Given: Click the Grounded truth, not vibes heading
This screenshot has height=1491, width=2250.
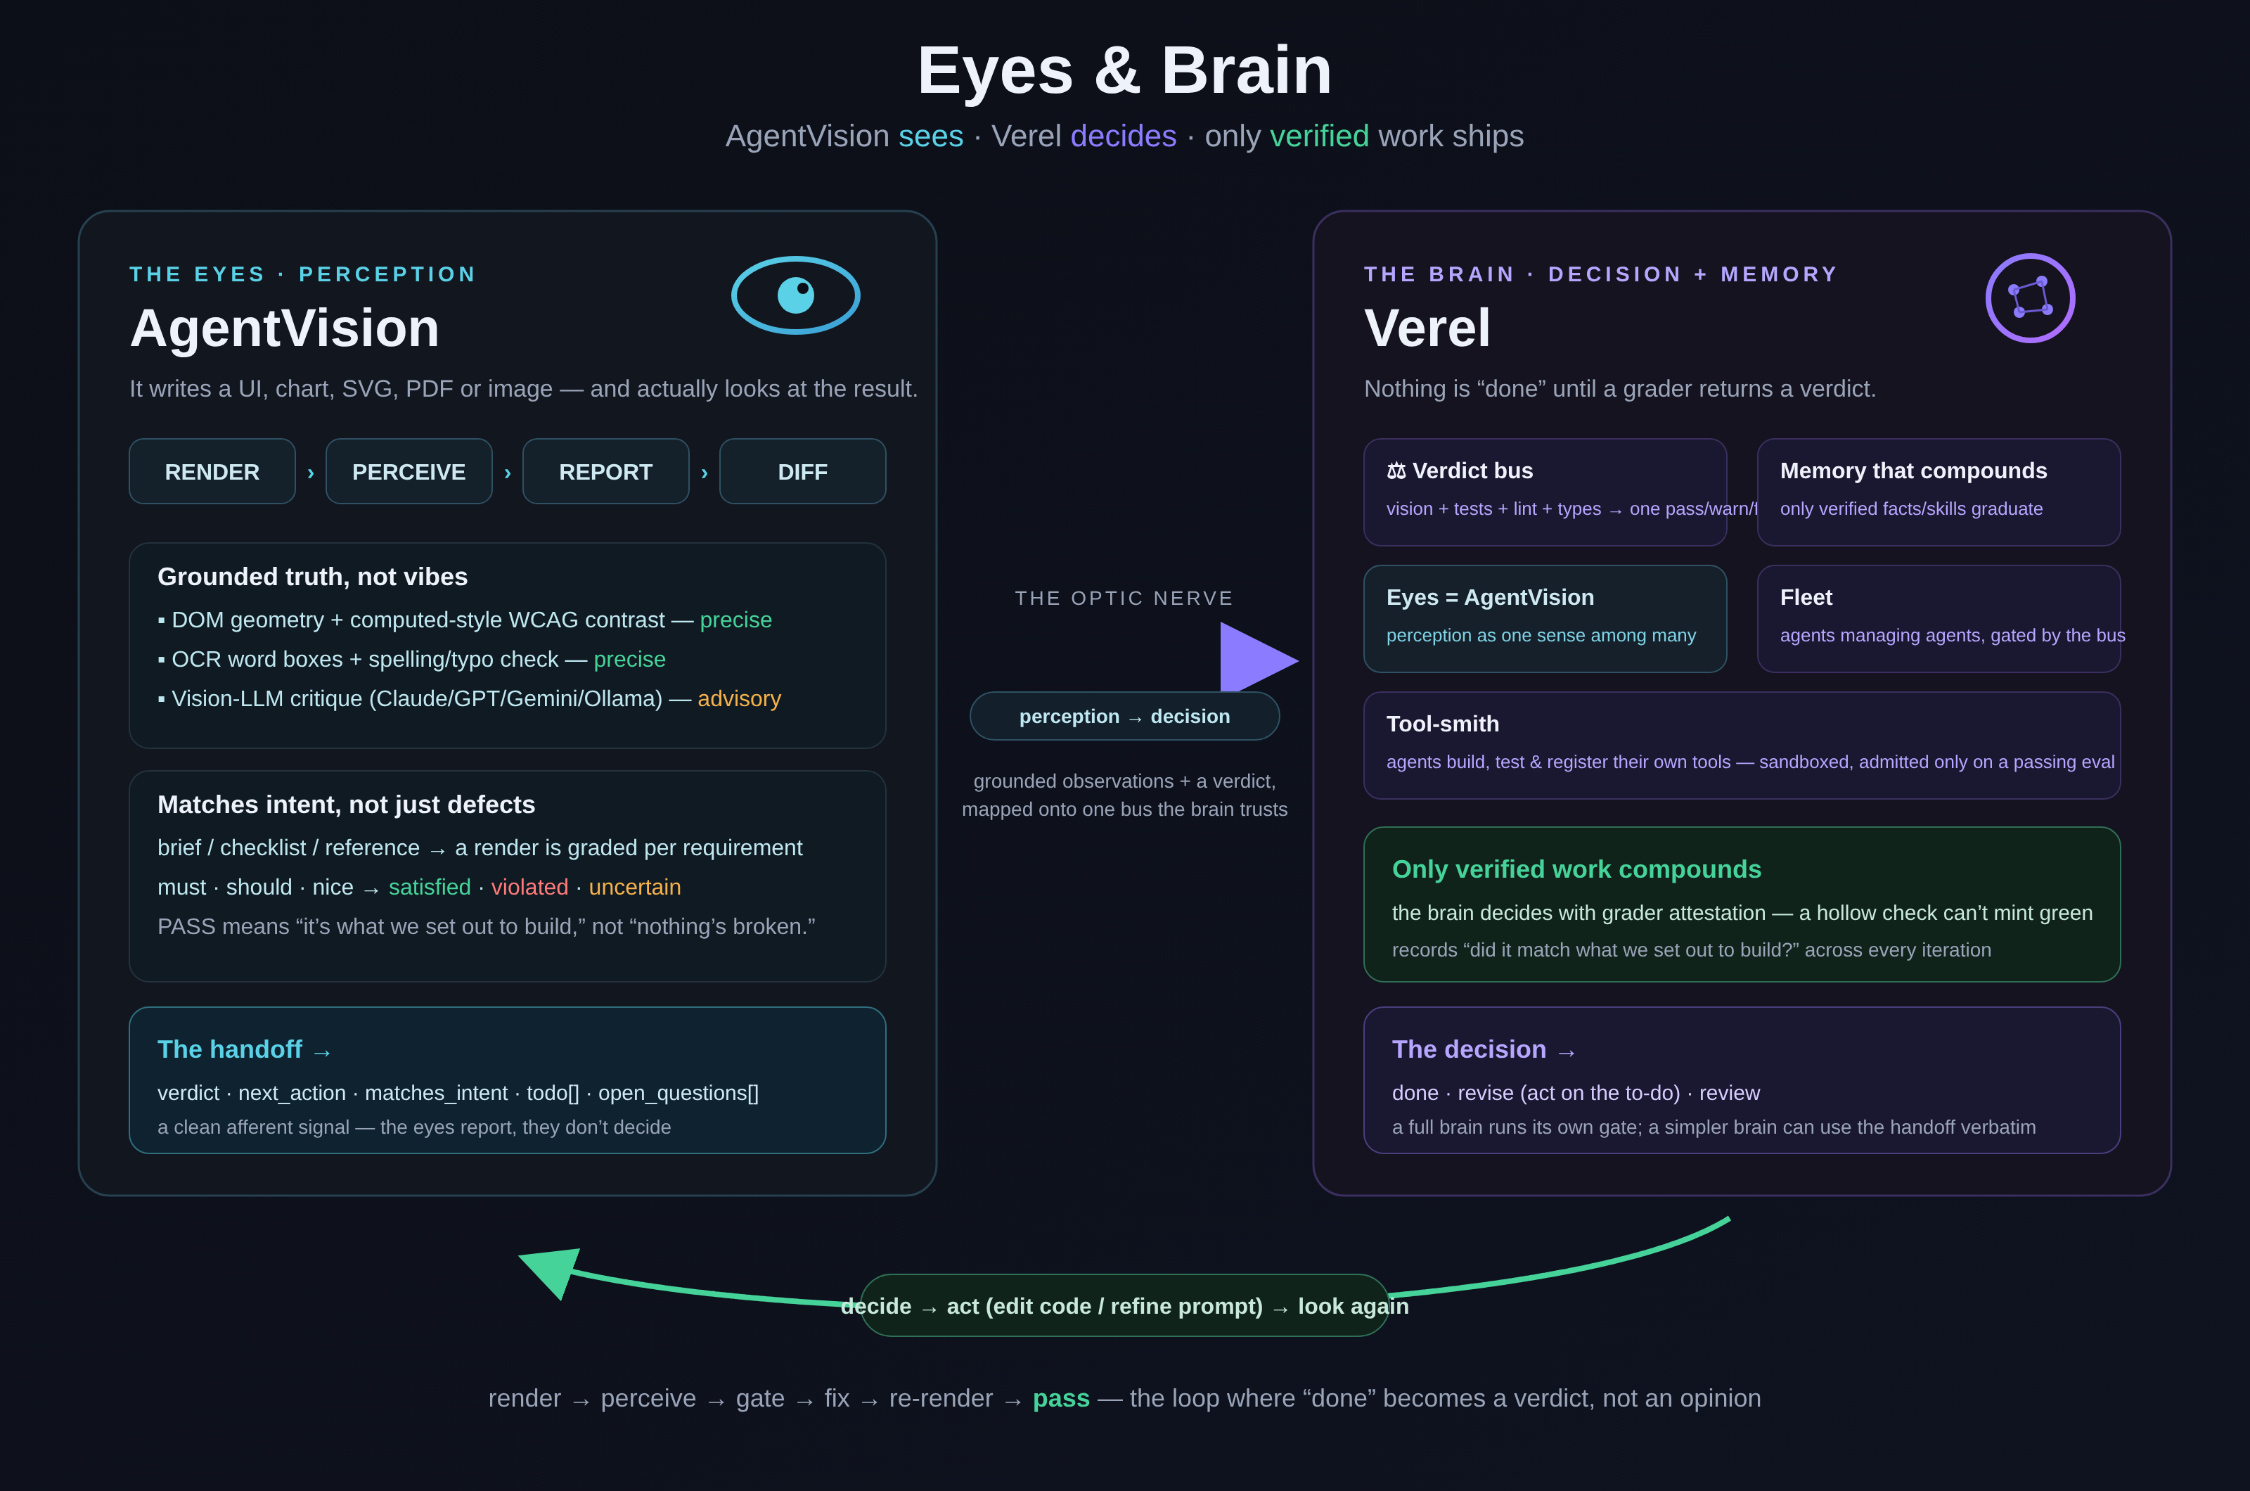Looking at the screenshot, I should click(313, 576).
